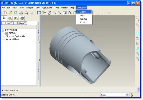Click the message area scroll up arrow
Viewport: 143px width, 100px height.
pos(138,88)
